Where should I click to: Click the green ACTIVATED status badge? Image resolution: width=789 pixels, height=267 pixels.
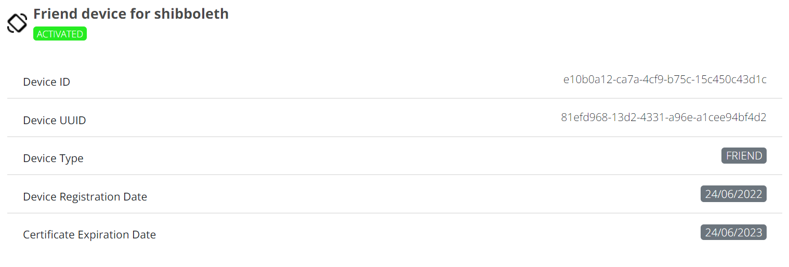[x=60, y=34]
